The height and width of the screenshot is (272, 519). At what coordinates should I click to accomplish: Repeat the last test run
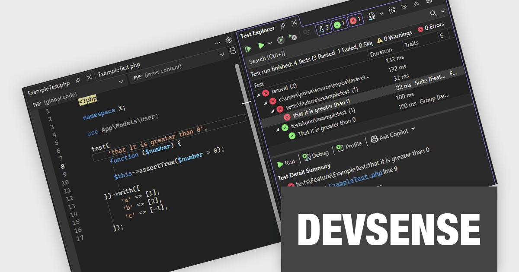click(281, 40)
